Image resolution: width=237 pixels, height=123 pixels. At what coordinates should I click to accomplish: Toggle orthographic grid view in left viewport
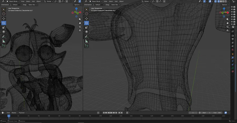pyautogui.click(x=80, y=30)
